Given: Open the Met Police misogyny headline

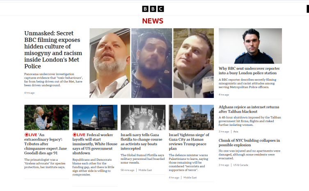Looking at the screenshot, I should click(53, 50).
